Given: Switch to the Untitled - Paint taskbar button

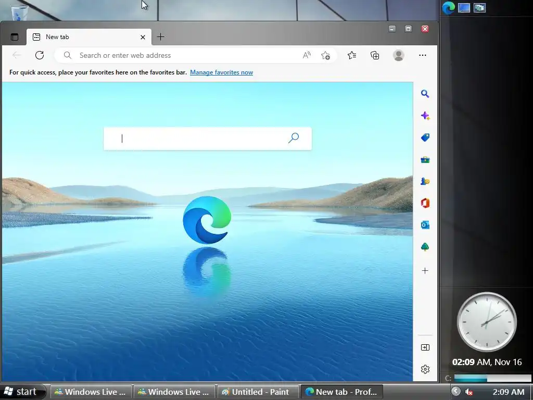Looking at the screenshot, I should pos(258,392).
